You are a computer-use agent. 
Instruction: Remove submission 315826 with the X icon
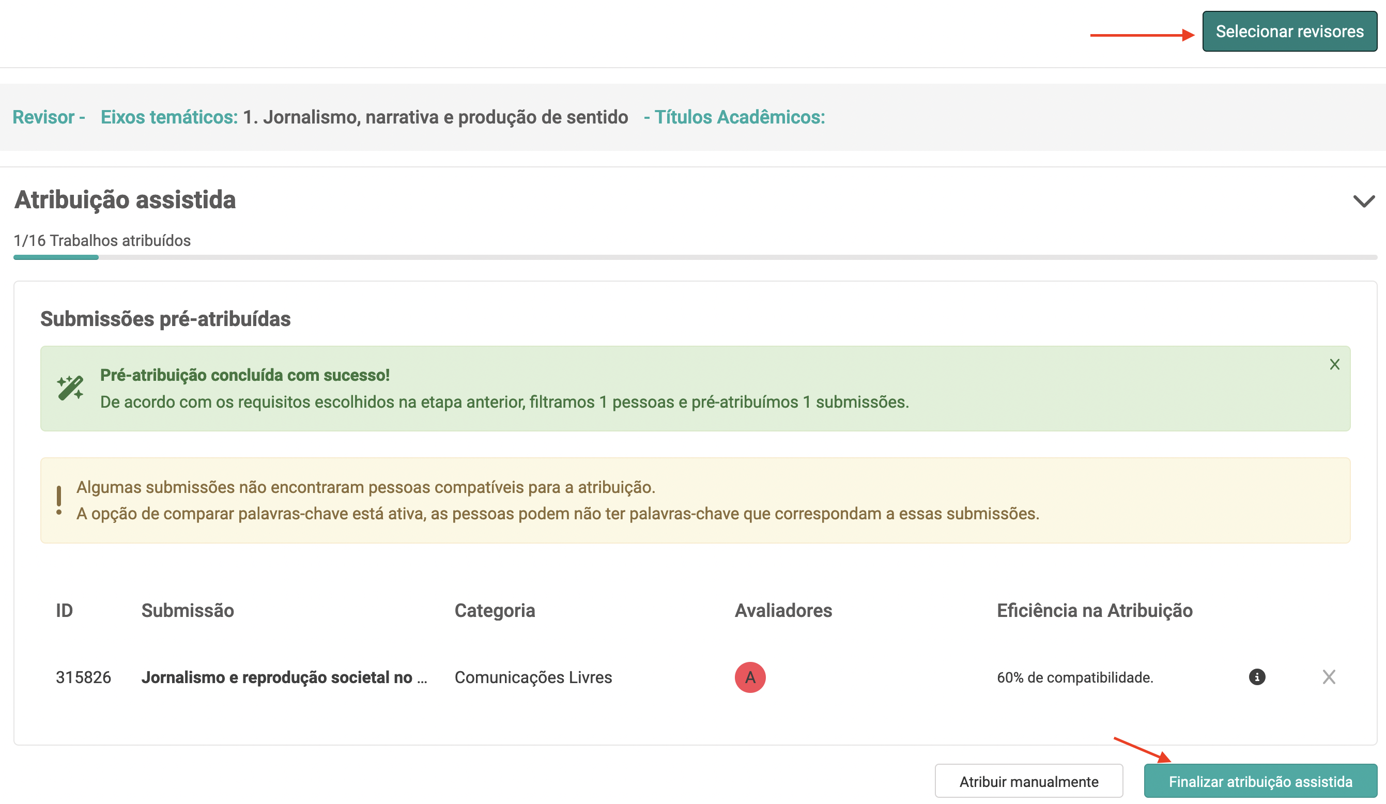point(1329,676)
